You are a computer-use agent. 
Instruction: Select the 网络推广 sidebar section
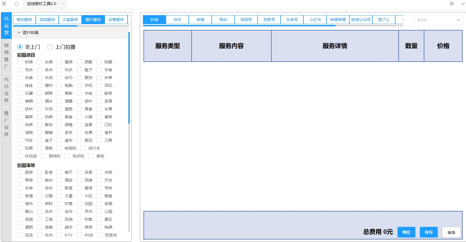(x=6, y=56)
